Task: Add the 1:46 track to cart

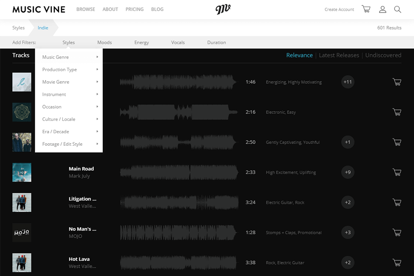Action: 397,82
